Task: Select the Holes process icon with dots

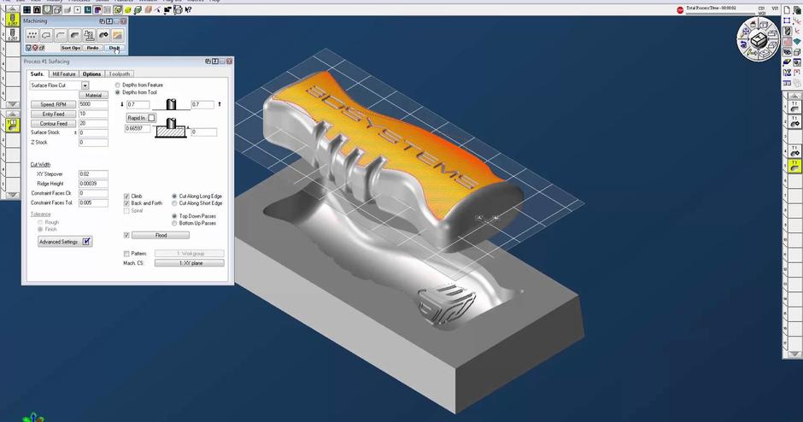Action: pyautogui.click(x=32, y=35)
